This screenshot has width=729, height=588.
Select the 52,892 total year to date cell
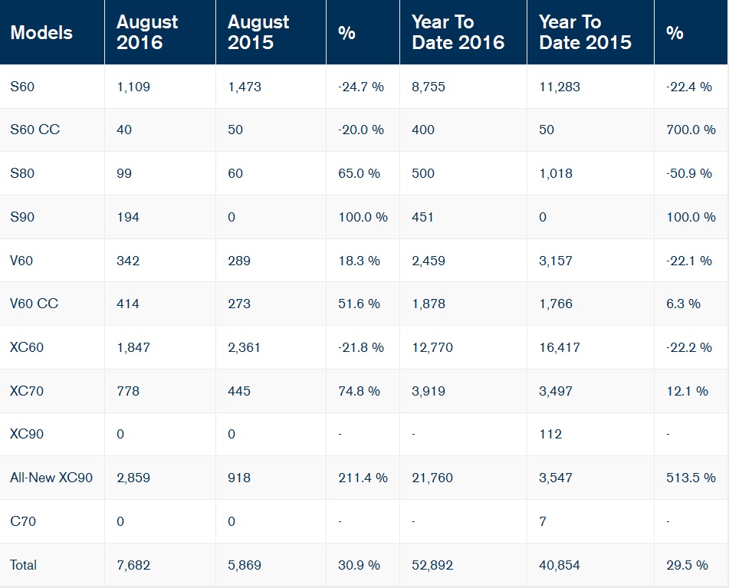[432, 565]
